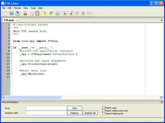The width and height of the screenshot is (165, 123).
Task: Open a file with the folder icon
Action: (x=12, y=13)
